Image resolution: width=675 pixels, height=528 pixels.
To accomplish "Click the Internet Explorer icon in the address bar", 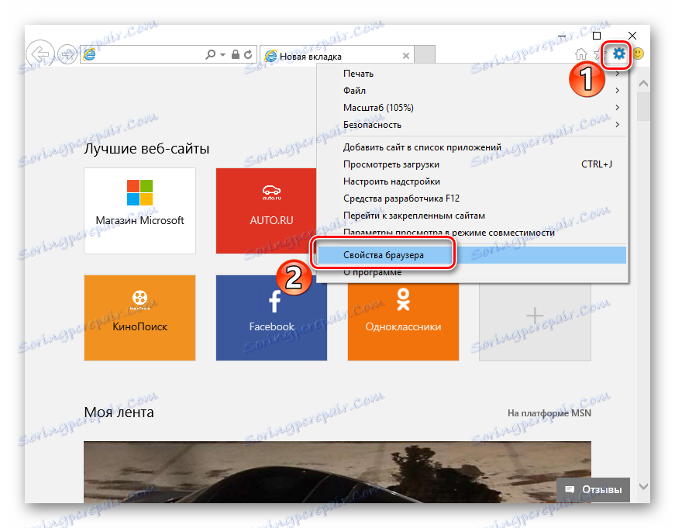I will (x=90, y=55).
